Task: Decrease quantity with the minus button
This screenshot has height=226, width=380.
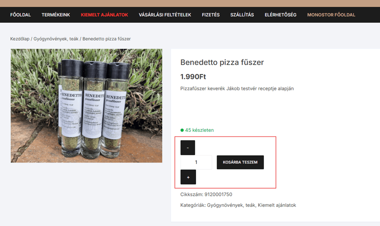Action: tap(188, 148)
